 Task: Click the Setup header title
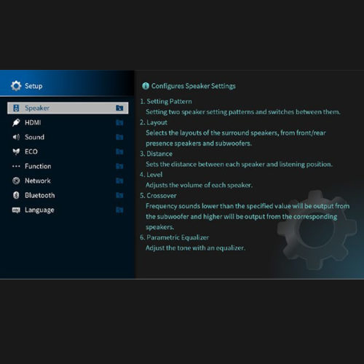click(33, 86)
